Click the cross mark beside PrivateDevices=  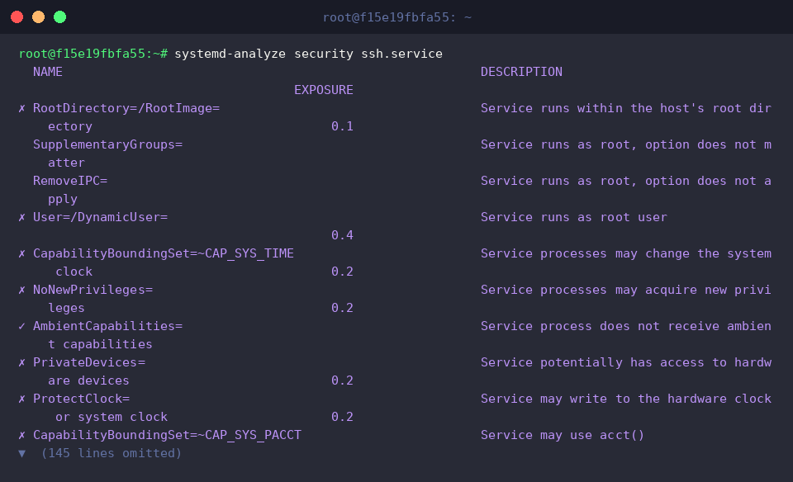21,363
